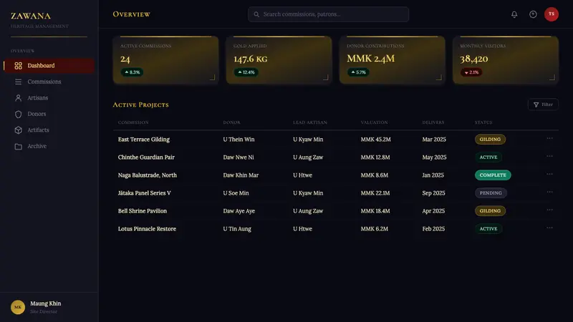Click the ZAWANA logo

pos(31,16)
